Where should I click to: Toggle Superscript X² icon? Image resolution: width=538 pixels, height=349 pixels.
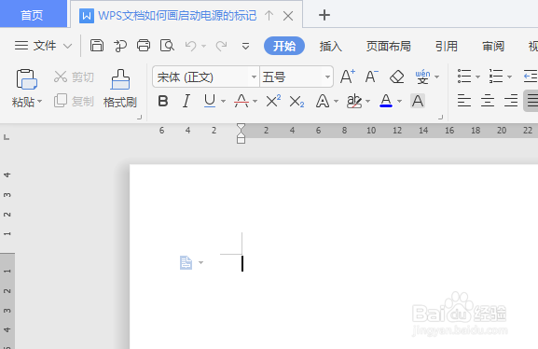(273, 102)
